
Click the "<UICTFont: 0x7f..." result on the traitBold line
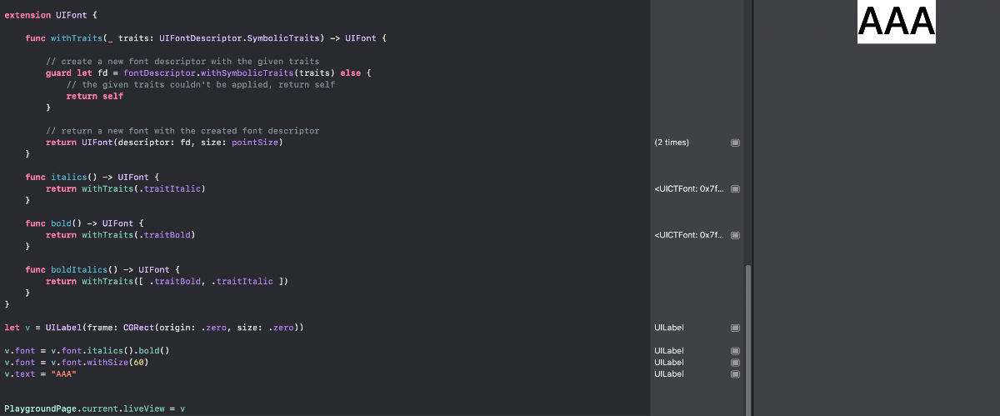[x=689, y=236]
